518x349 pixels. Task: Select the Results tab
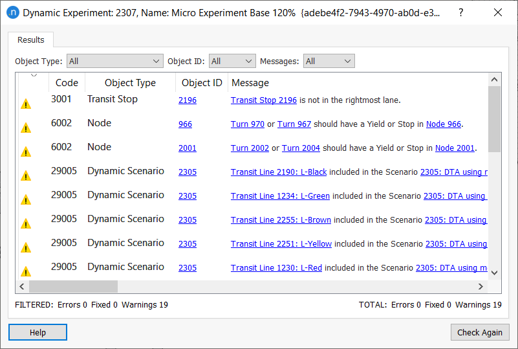[x=31, y=39]
